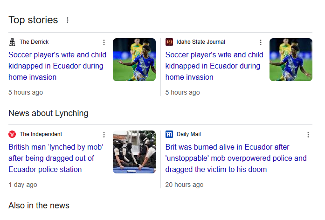Image resolution: width=325 pixels, height=220 pixels.
Task: Click The Independent source name
Action: point(41,134)
